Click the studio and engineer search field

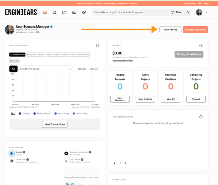(130, 12)
